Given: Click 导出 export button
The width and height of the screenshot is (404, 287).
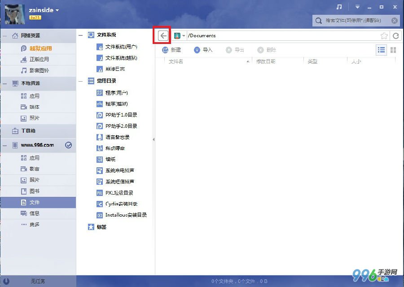Looking at the screenshot, I should coord(235,50).
